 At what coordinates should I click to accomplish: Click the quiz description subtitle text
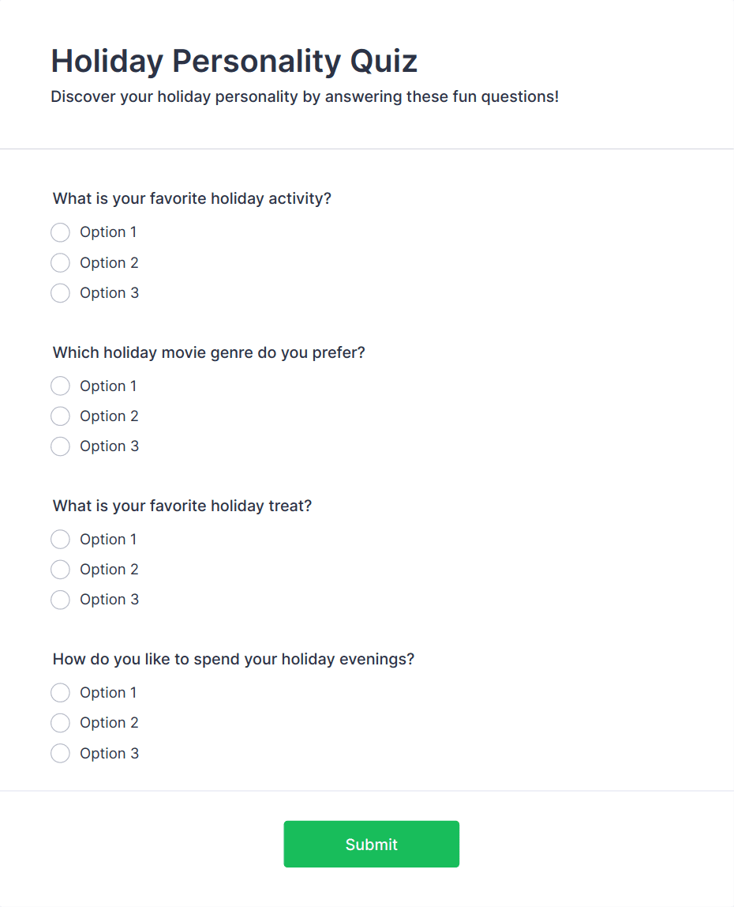(305, 96)
